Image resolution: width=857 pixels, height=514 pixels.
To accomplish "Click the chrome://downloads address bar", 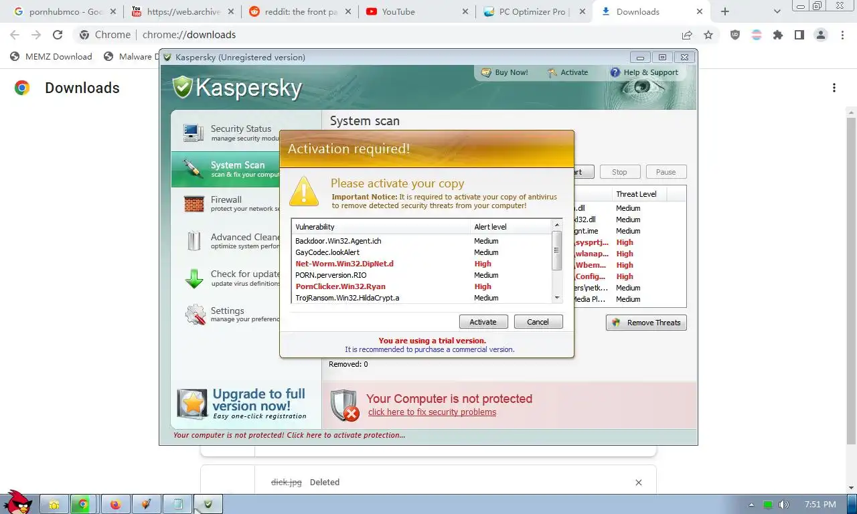I will click(375, 35).
